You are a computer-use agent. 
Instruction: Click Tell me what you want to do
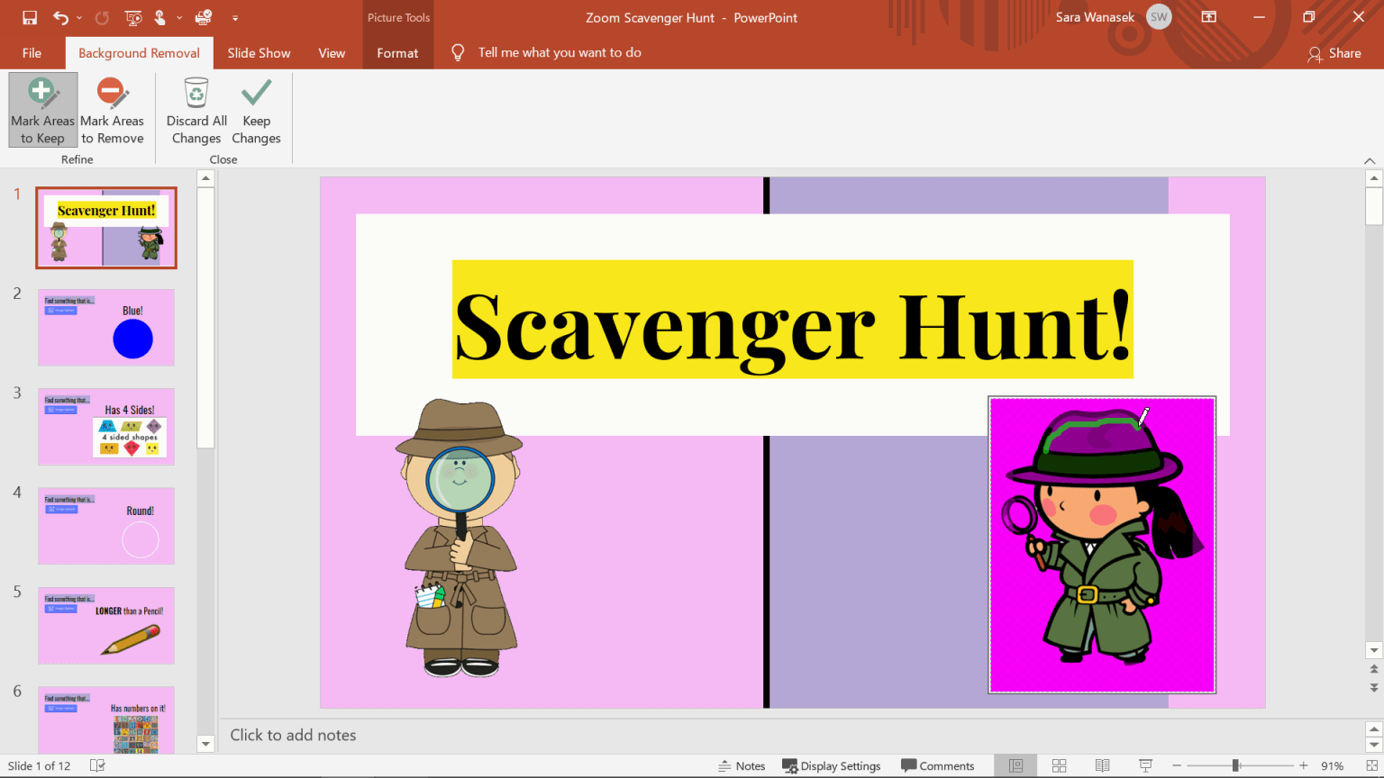click(559, 52)
